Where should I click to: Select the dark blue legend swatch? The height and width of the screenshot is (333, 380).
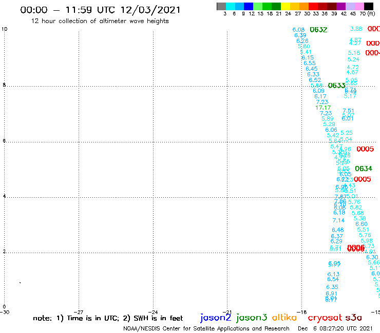pos(249,6)
